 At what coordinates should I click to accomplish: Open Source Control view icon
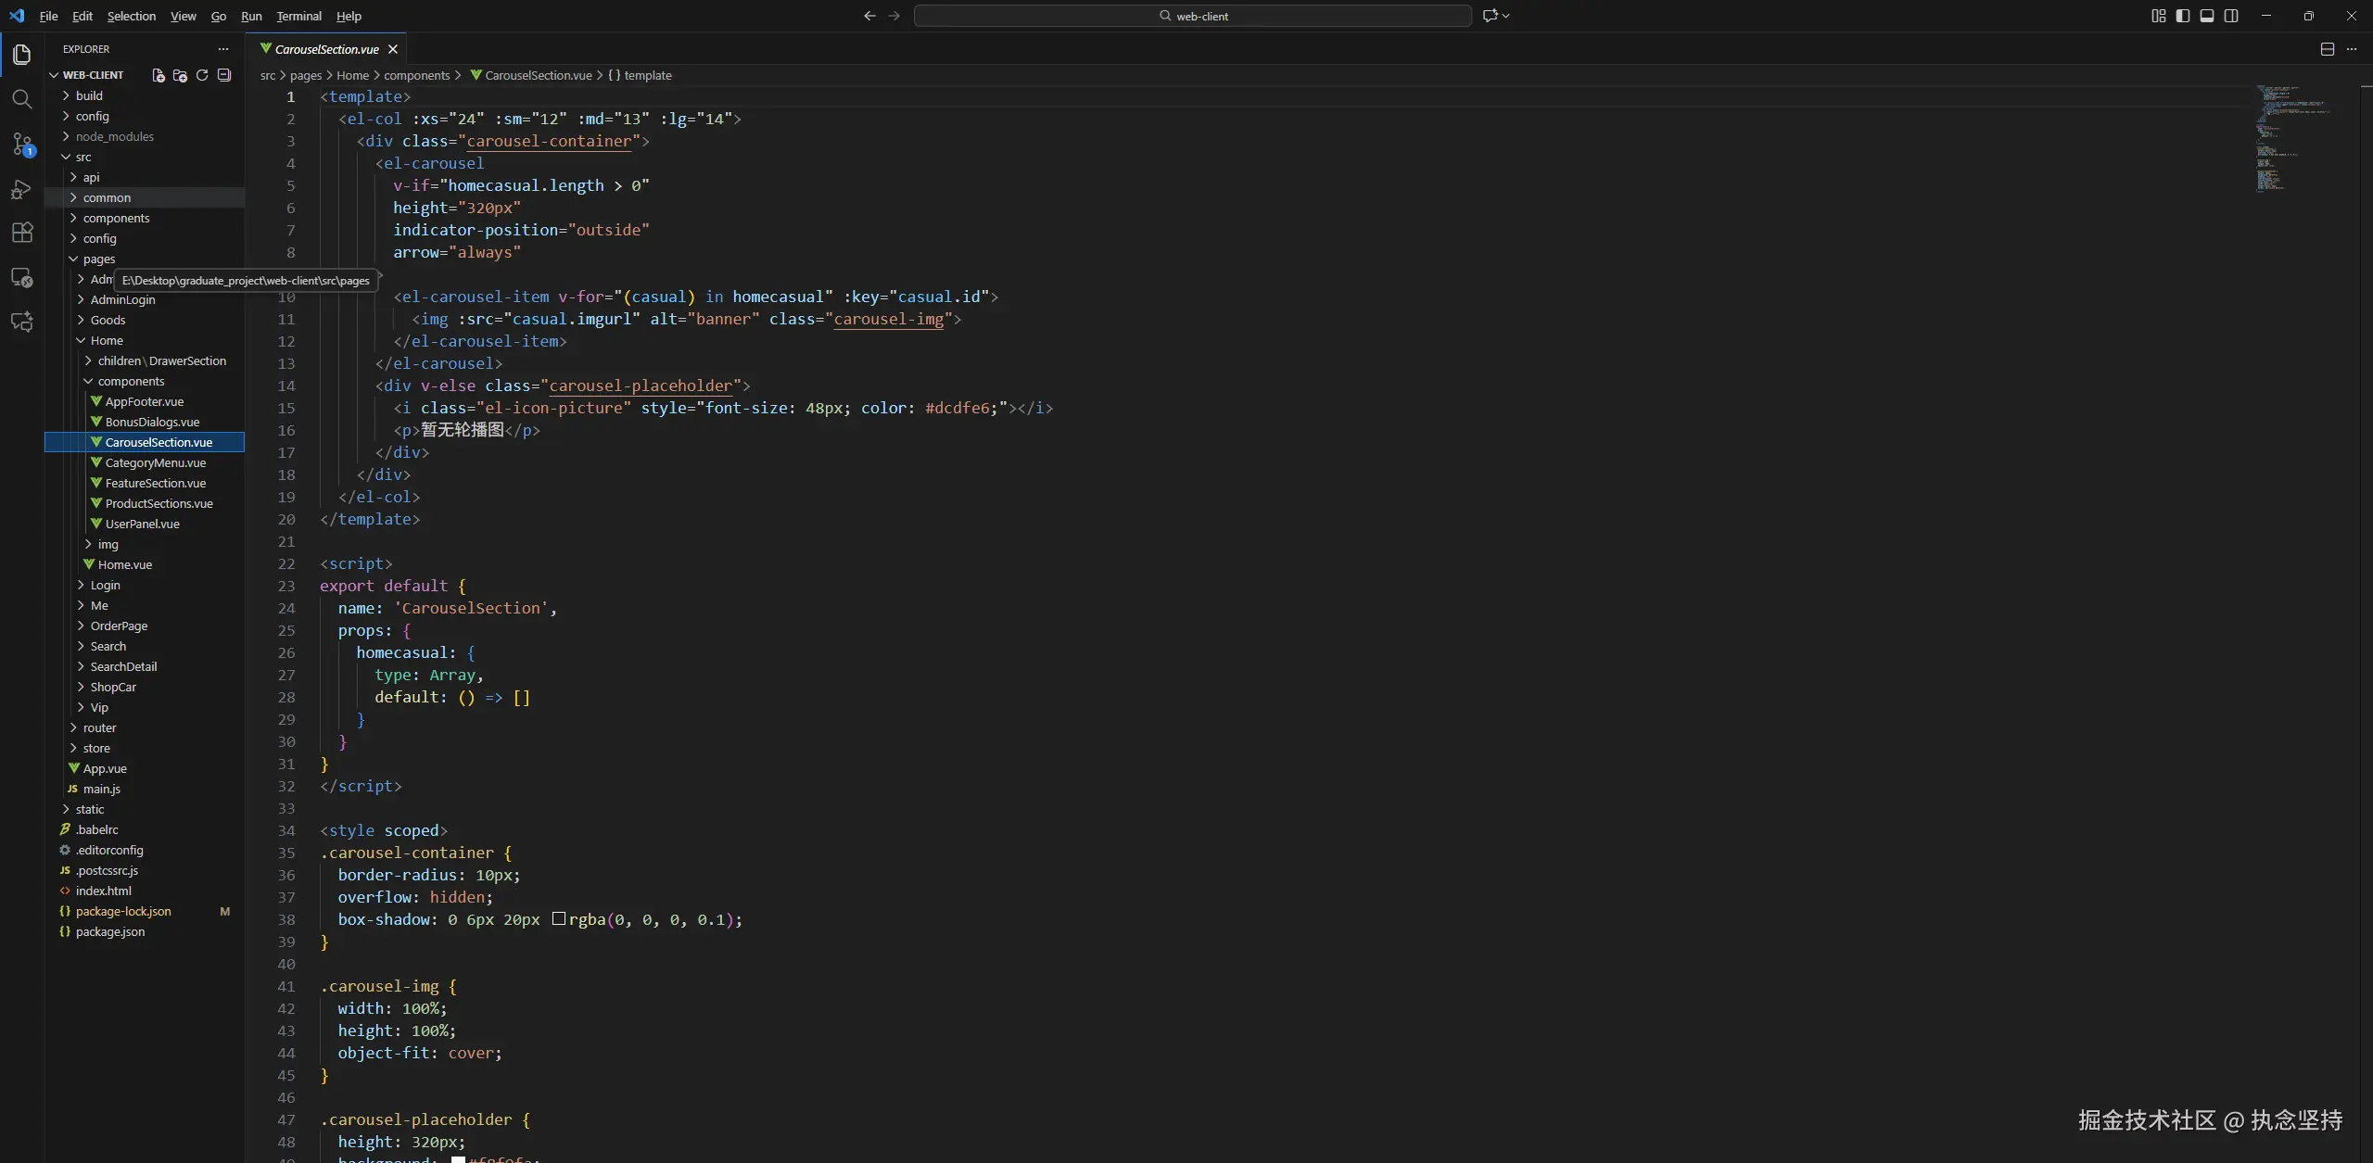(x=21, y=144)
